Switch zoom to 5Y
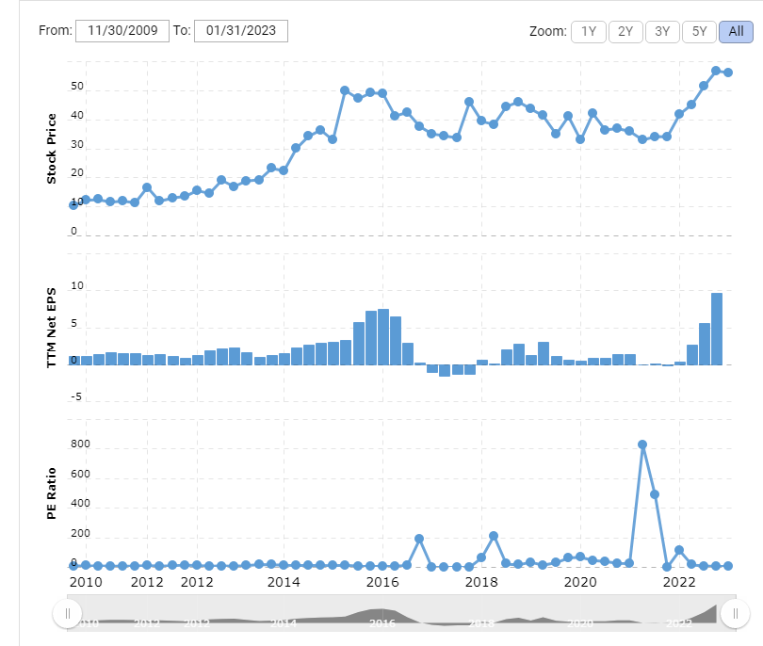This screenshot has height=646, width=763. [699, 31]
